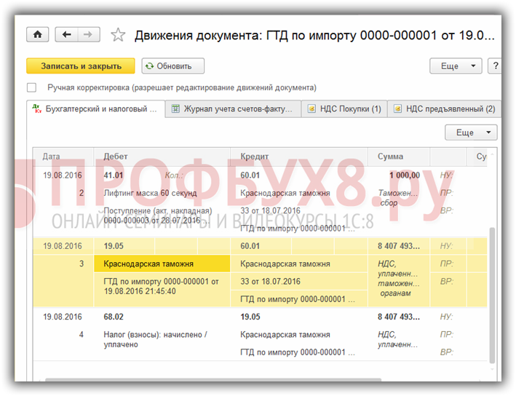
Task: Click the Home icon button
Action: 38,35
